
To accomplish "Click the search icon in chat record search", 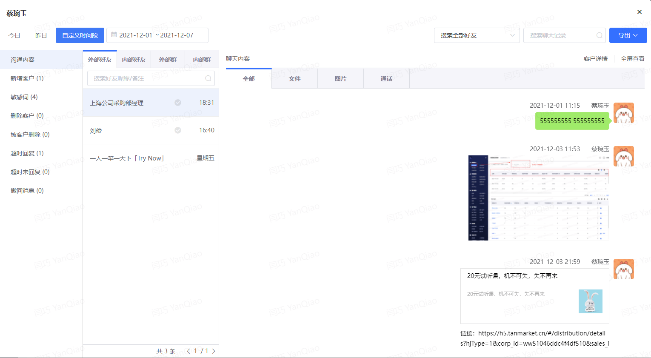I will (599, 35).
